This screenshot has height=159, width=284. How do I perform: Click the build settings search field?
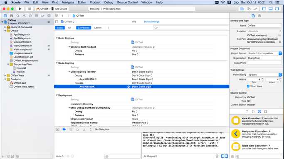[190, 28]
